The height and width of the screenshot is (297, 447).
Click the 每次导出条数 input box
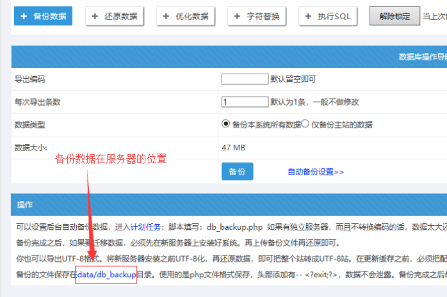point(245,102)
